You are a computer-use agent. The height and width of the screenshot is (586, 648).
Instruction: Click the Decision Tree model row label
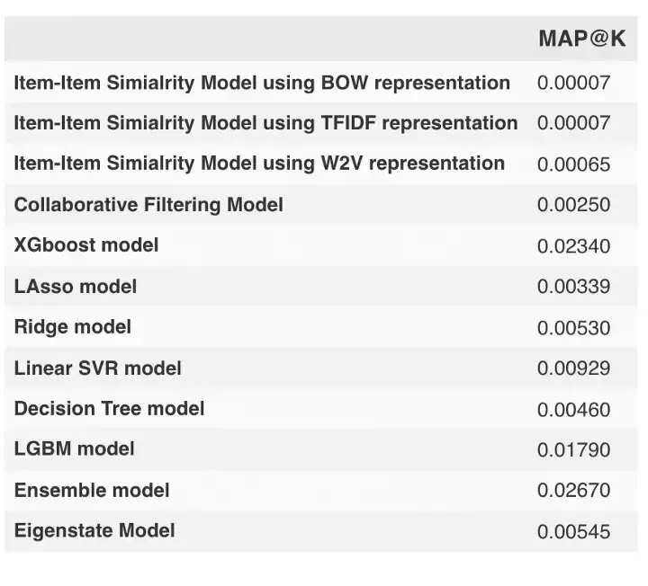tap(109, 409)
